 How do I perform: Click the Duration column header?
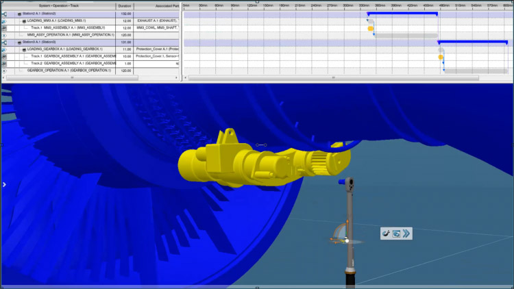124,5
